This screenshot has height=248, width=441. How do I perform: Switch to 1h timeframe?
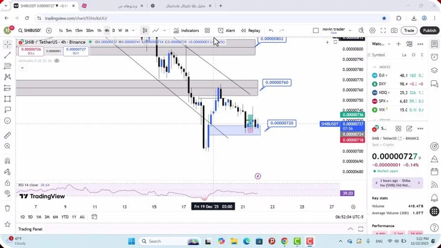point(99,31)
